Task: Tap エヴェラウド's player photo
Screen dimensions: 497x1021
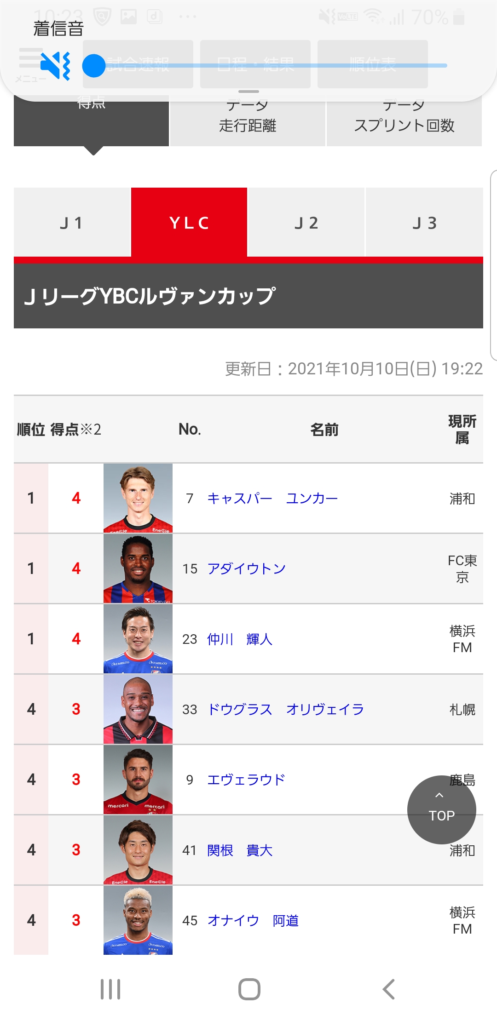Action: click(138, 780)
